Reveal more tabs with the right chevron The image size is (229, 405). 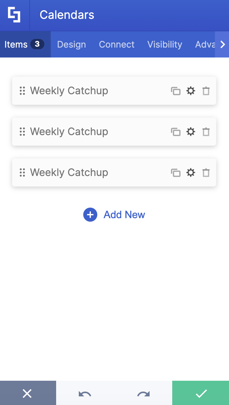[222, 44]
